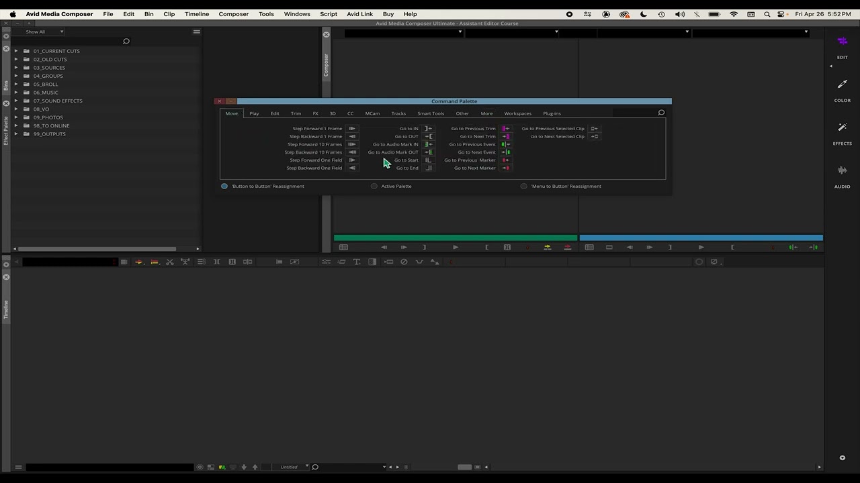Click the Go to IN icon
This screenshot has height=483, width=860.
(428, 128)
